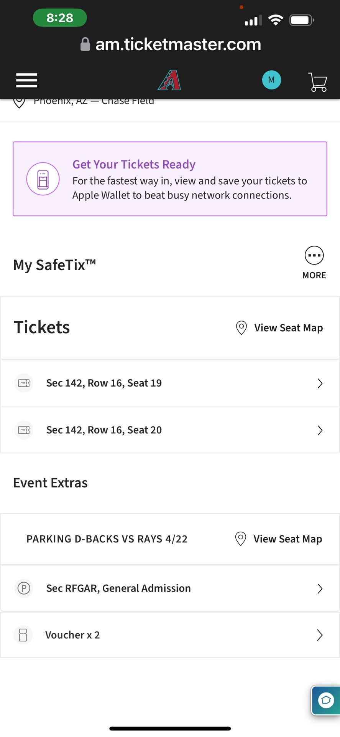Tap the ticket icon for Seat 19
This screenshot has width=340, height=737.
(x=24, y=383)
